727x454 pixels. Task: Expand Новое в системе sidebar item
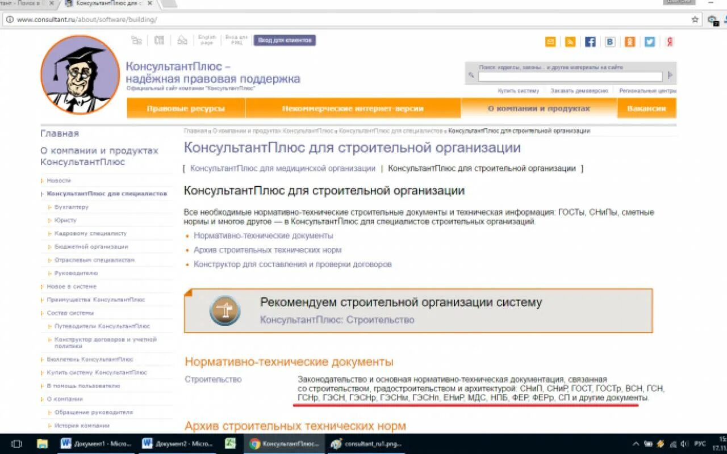pyautogui.click(x=42, y=287)
